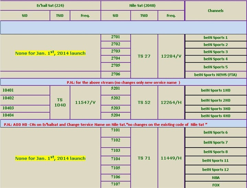Select beIN Sports 1 channel
The height and width of the screenshot is (188, 247).
pos(216,38)
